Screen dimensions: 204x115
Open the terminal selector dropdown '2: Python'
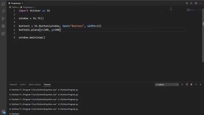coord(167,85)
